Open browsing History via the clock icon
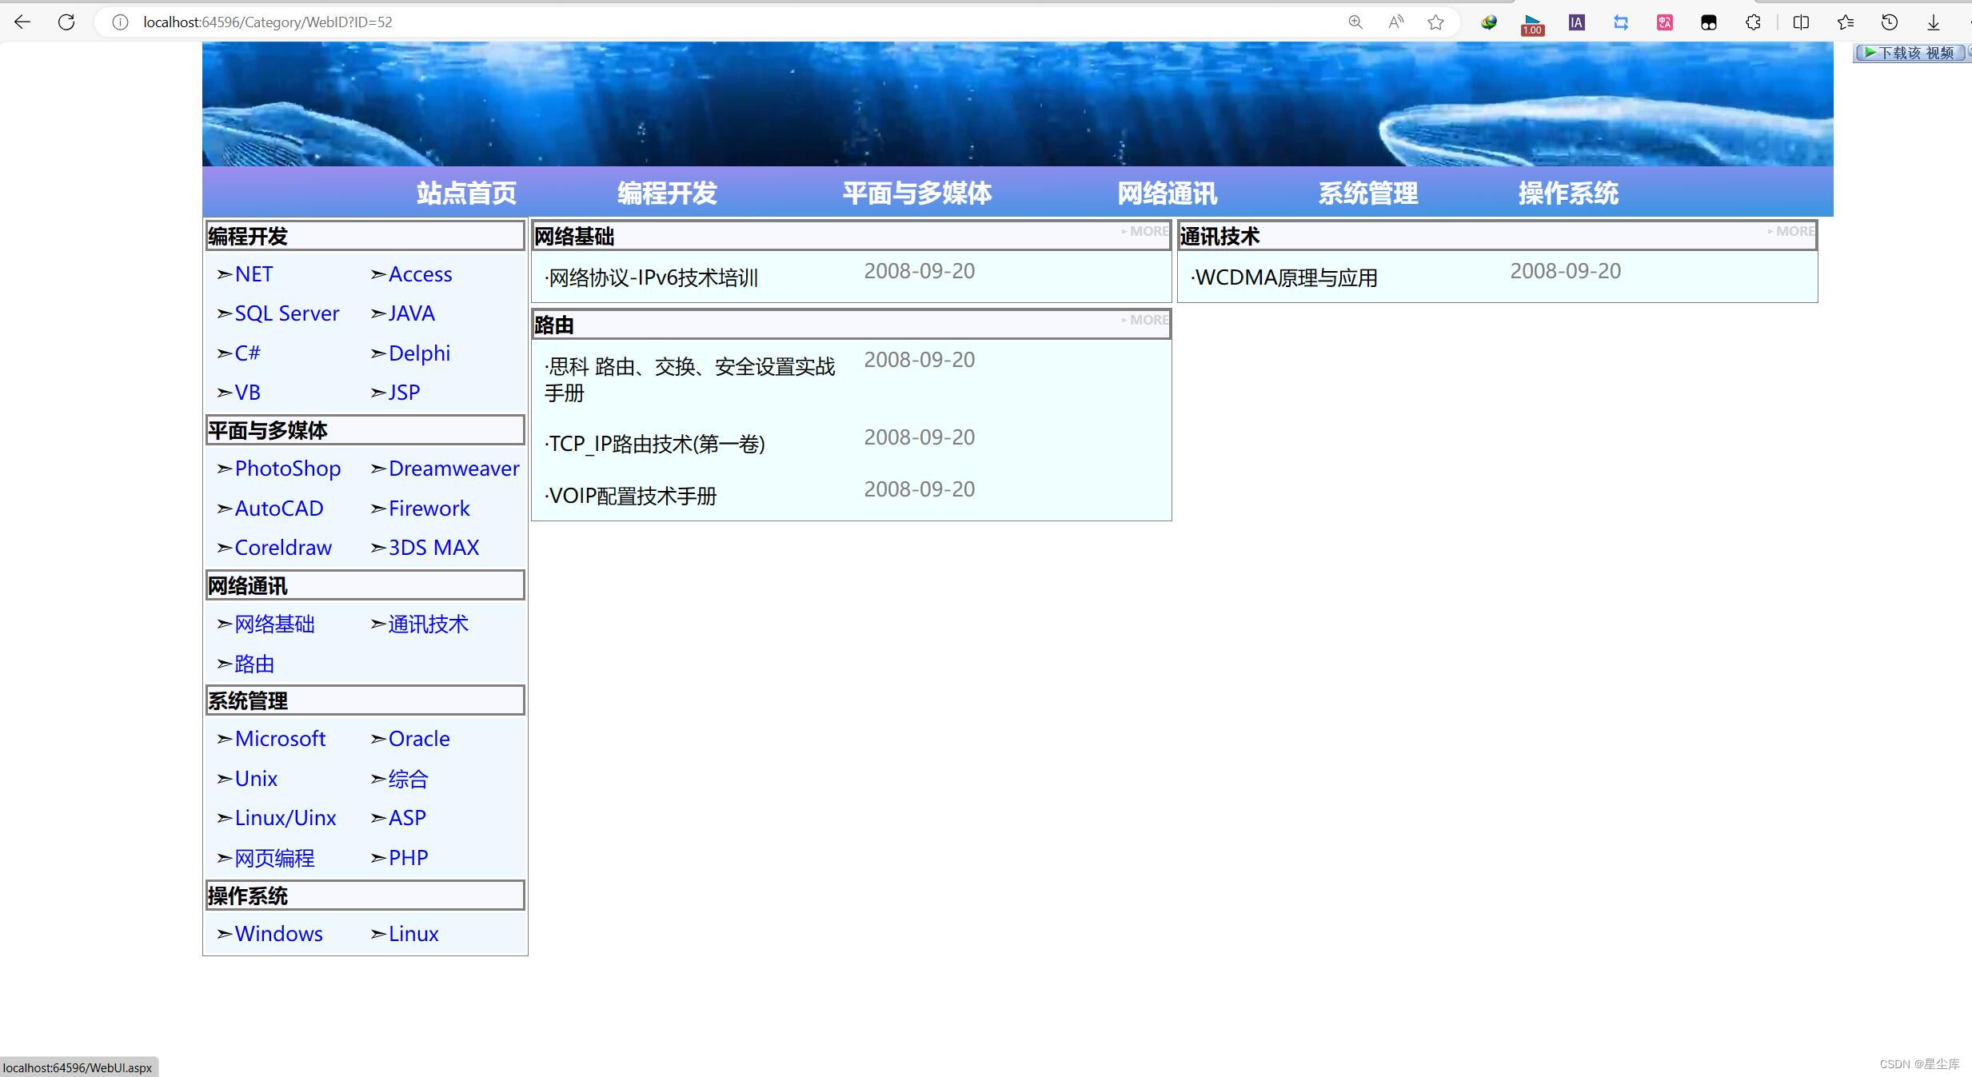 pos(1890,22)
